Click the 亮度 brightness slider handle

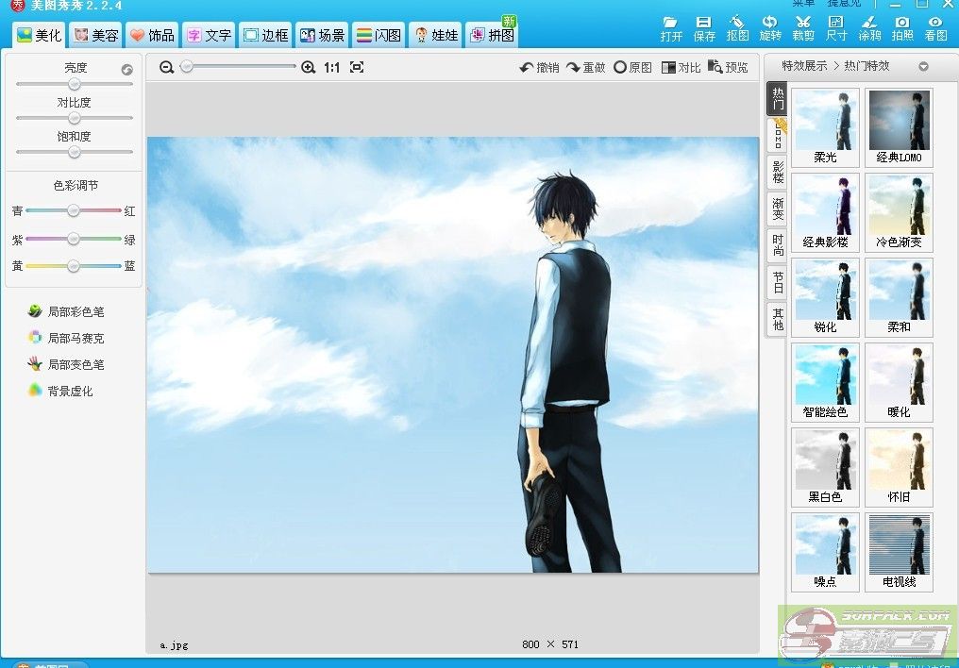click(74, 84)
